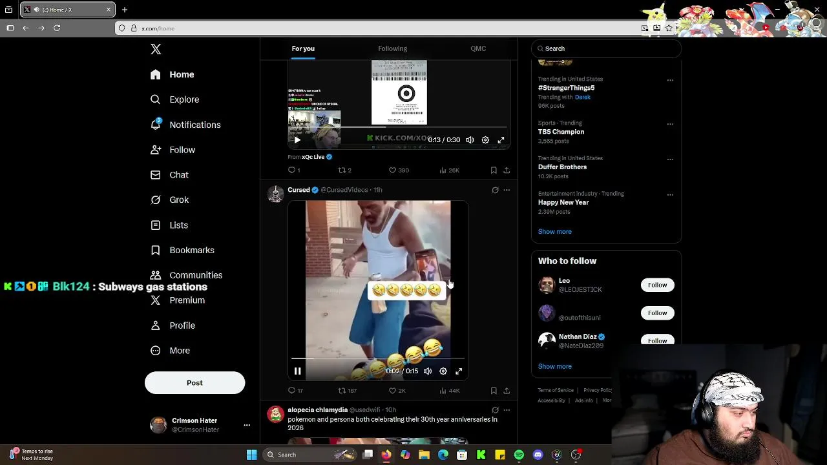
Task: Click the Post button
Action: tap(194, 383)
